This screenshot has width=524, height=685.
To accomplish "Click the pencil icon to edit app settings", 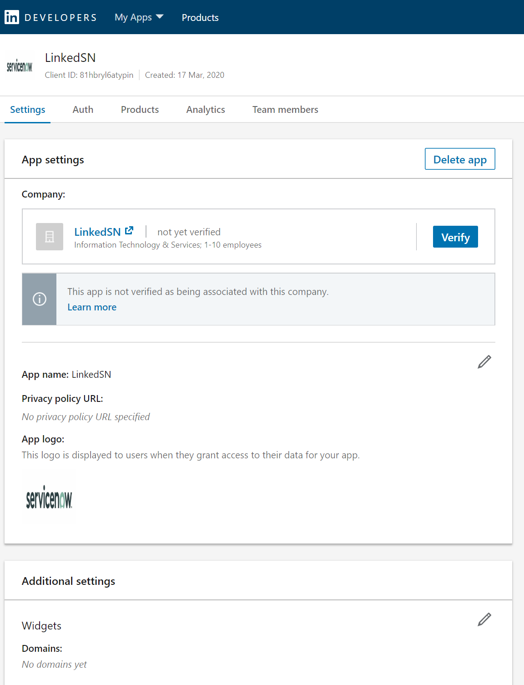I will click(484, 362).
